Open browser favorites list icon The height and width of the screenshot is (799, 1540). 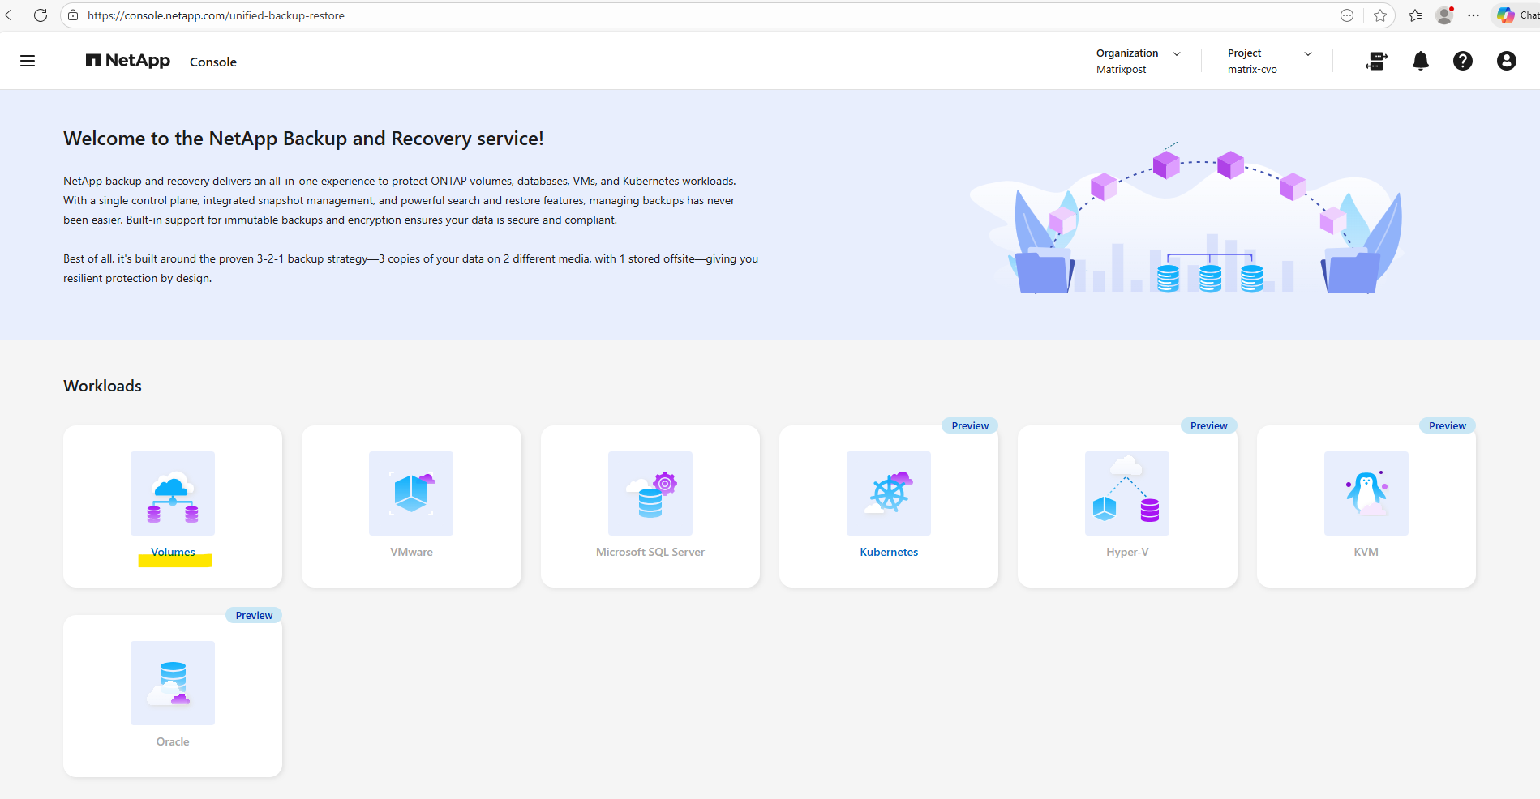[1415, 15]
